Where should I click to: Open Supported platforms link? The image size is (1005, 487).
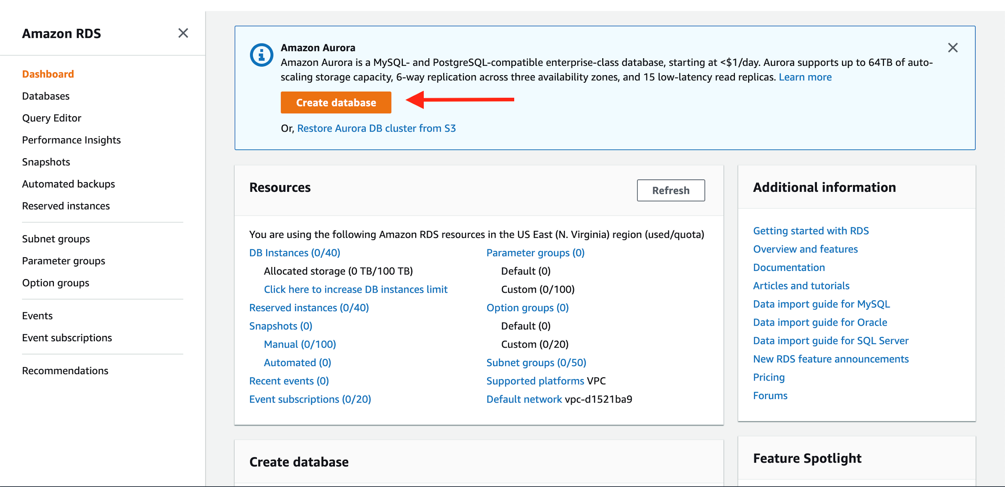click(x=535, y=381)
